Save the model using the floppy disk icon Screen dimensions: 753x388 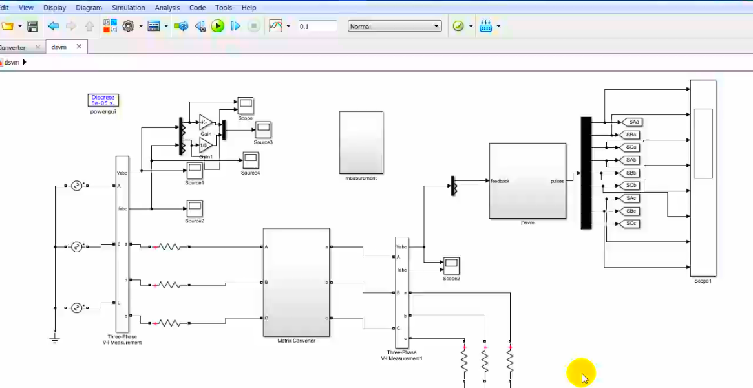[32, 27]
